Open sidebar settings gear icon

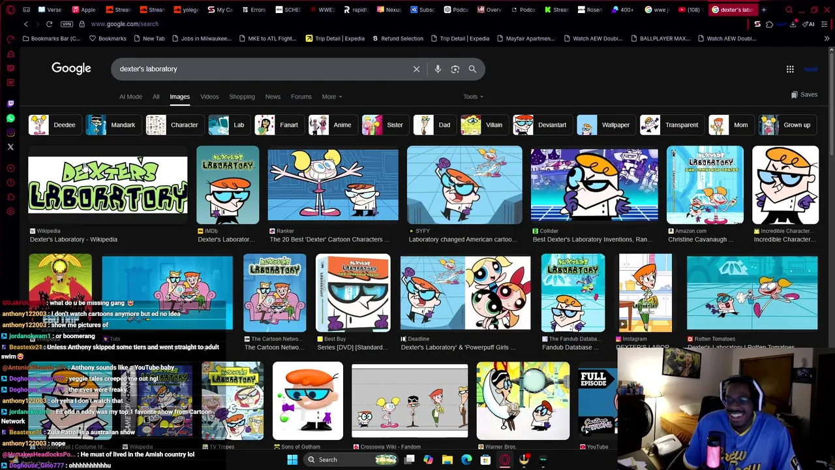pyautogui.click(x=10, y=211)
